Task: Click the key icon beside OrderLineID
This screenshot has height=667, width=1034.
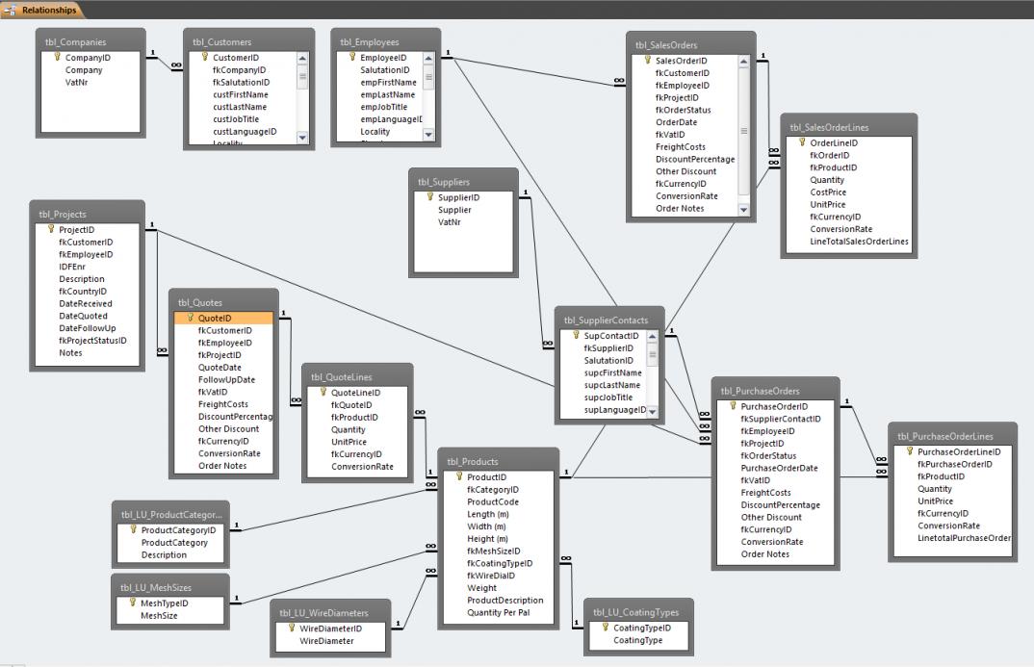Action: (x=803, y=142)
